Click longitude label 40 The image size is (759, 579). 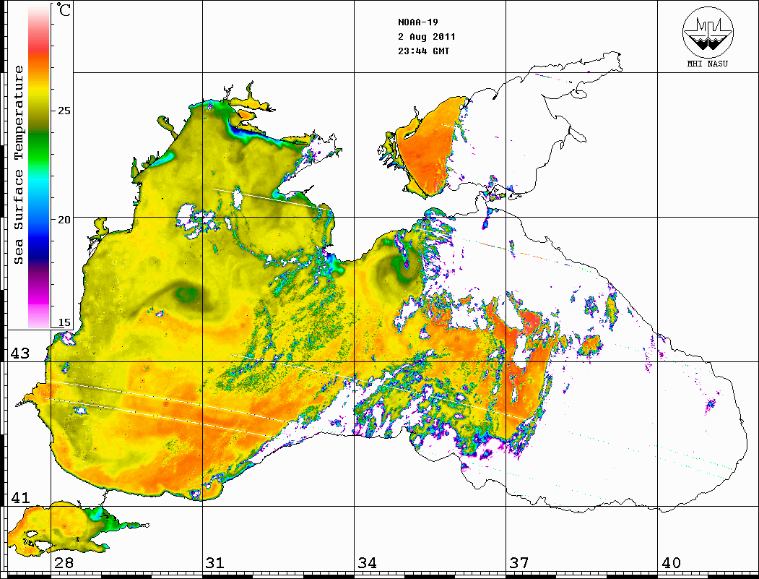671,563
